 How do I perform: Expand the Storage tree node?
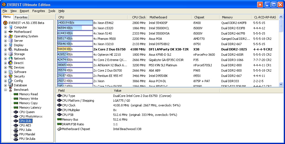[x=6, y=54]
